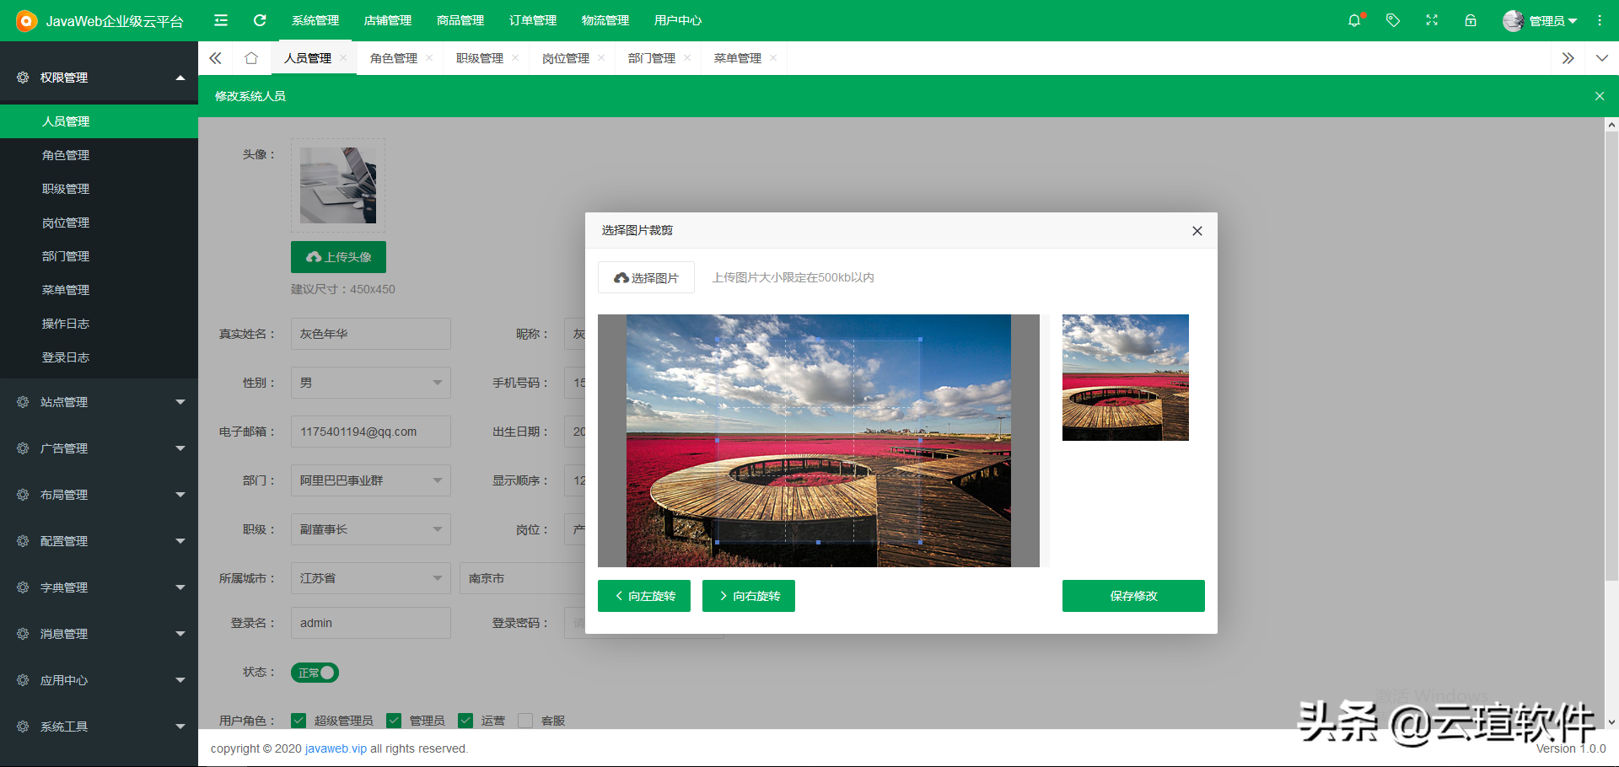The image size is (1619, 767).
Task: Open the 职级 dropdown showing 副董事长
Action: (371, 529)
